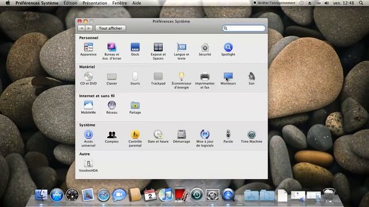
Task: Open Time Machine from the Dock
Action: point(197,195)
